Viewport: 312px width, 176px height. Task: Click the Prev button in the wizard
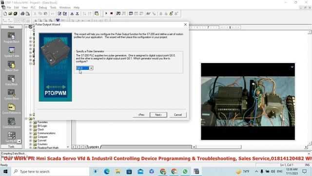(141, 115)
